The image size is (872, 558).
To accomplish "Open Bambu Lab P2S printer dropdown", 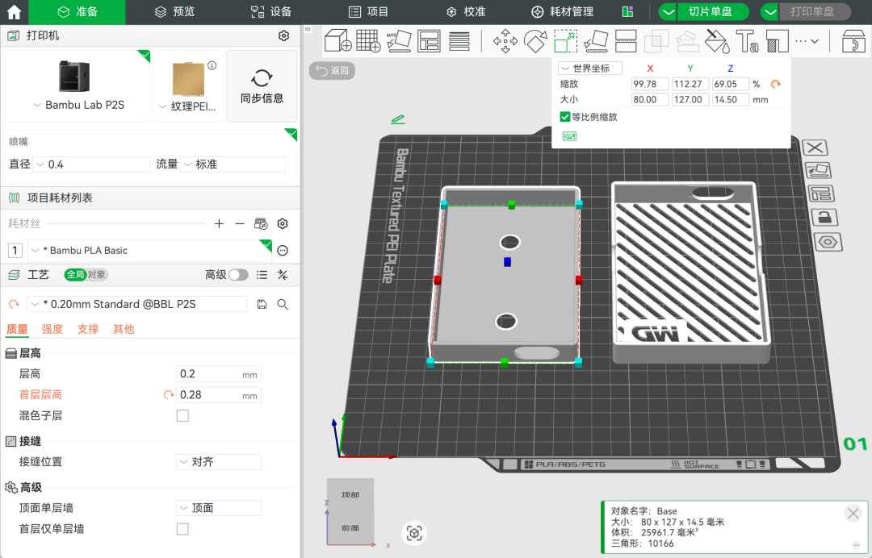I will 78,105.
